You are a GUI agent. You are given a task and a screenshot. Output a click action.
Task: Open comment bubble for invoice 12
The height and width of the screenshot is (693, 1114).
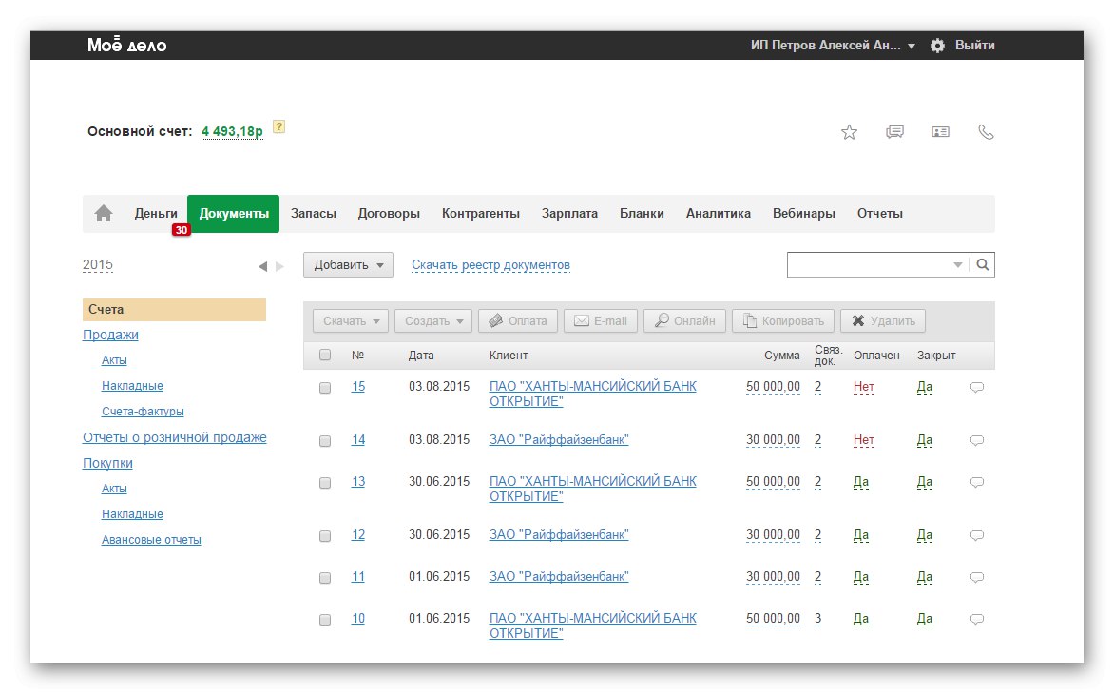[x=977, y=536]
